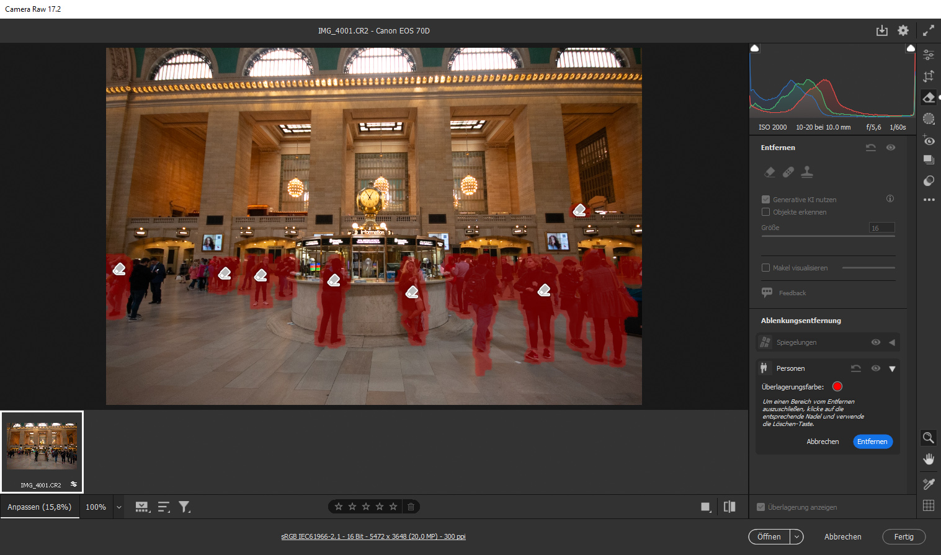Select the Crop tool in right toolbar
The height and width of the screenshot is (555, 941).
click(929, 76)
